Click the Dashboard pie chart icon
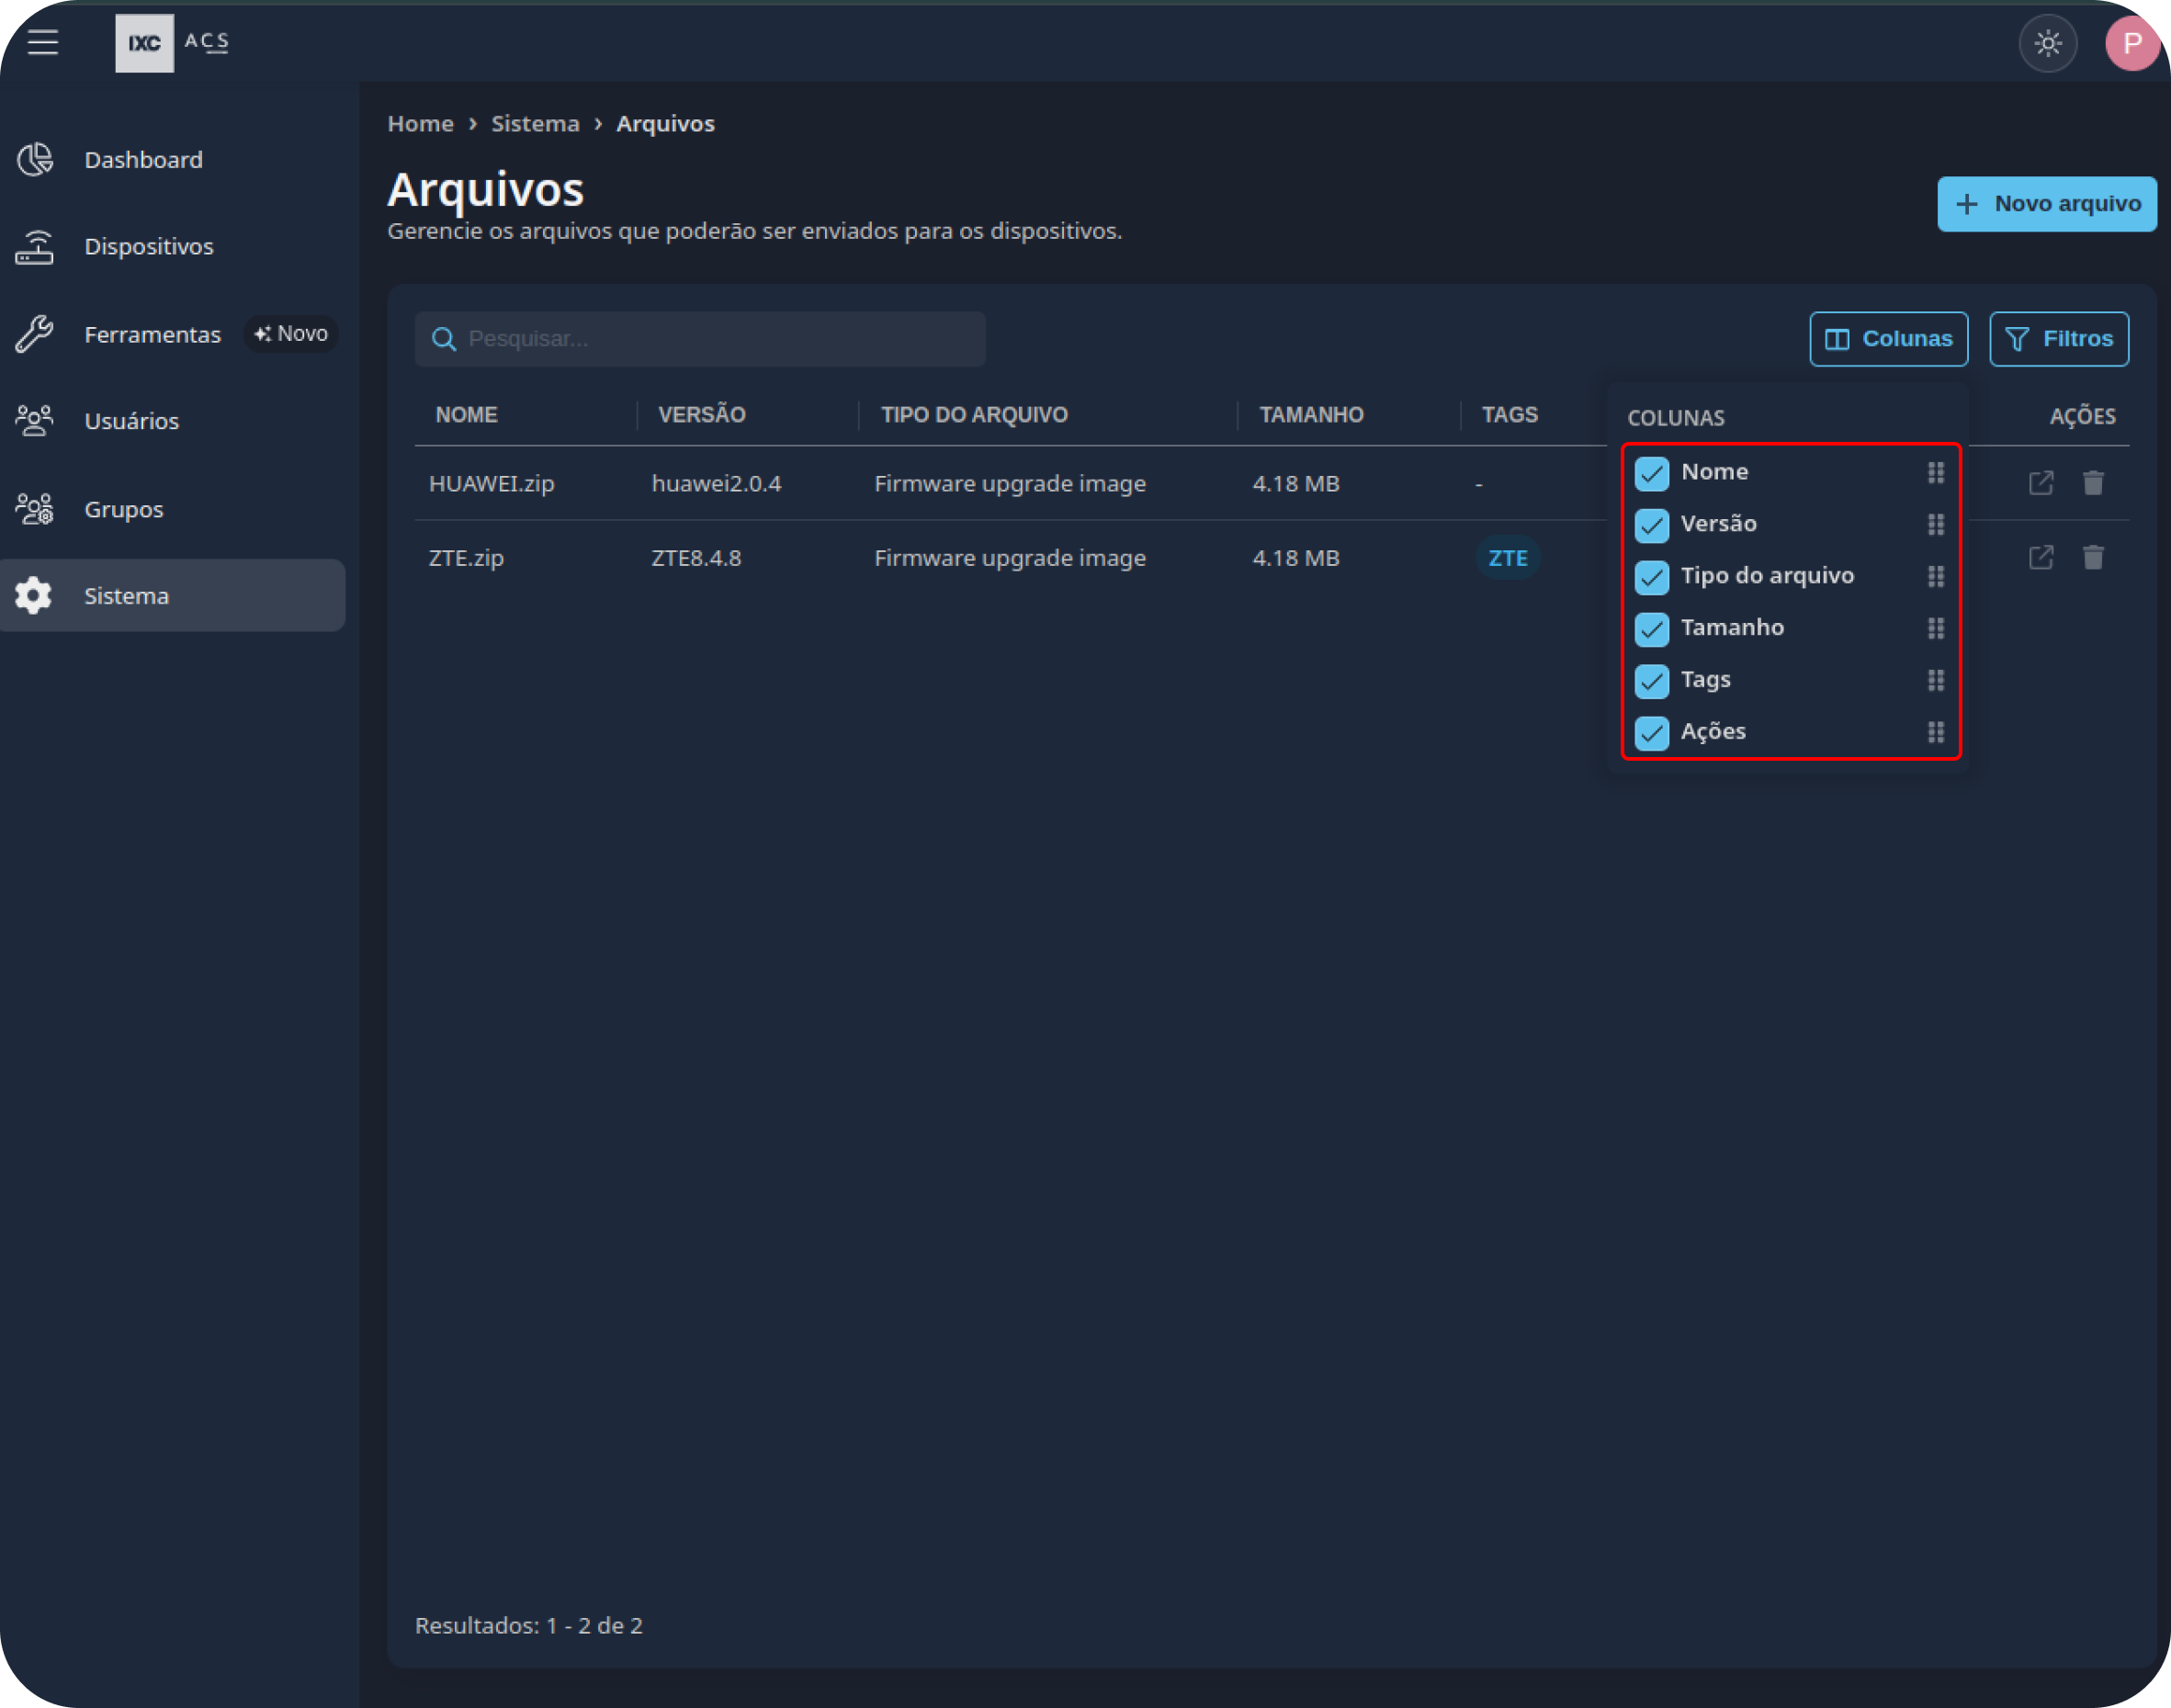The width and height of the screenshot is (2171, 1708). pos(35,159)
